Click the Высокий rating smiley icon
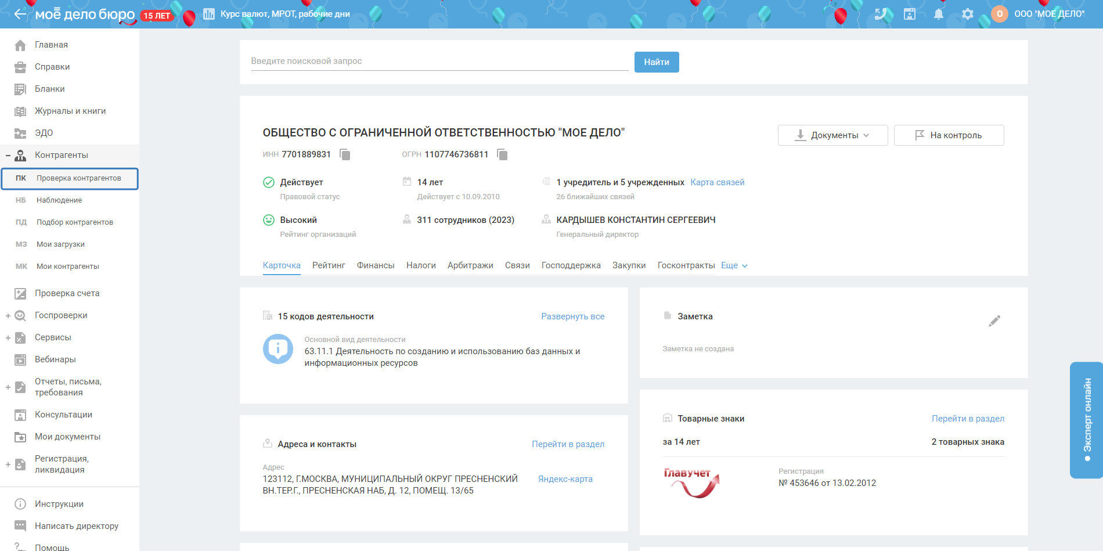 269,220
